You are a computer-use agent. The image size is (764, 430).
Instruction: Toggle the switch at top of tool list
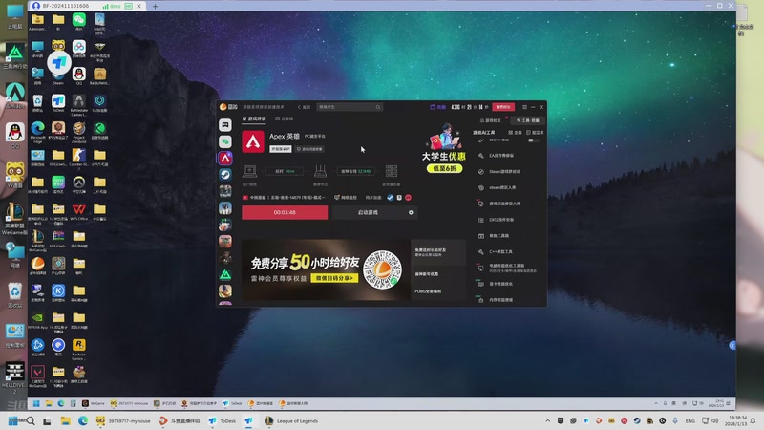(x=534, y=140)
